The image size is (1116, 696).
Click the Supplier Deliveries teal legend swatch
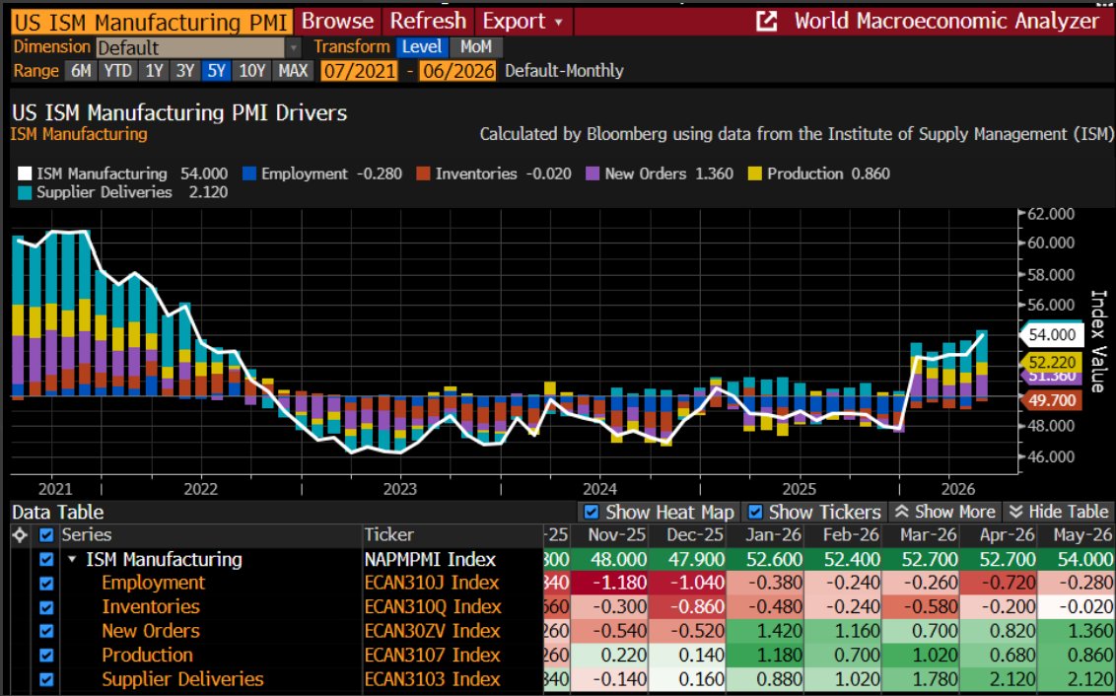pos(25,193)
